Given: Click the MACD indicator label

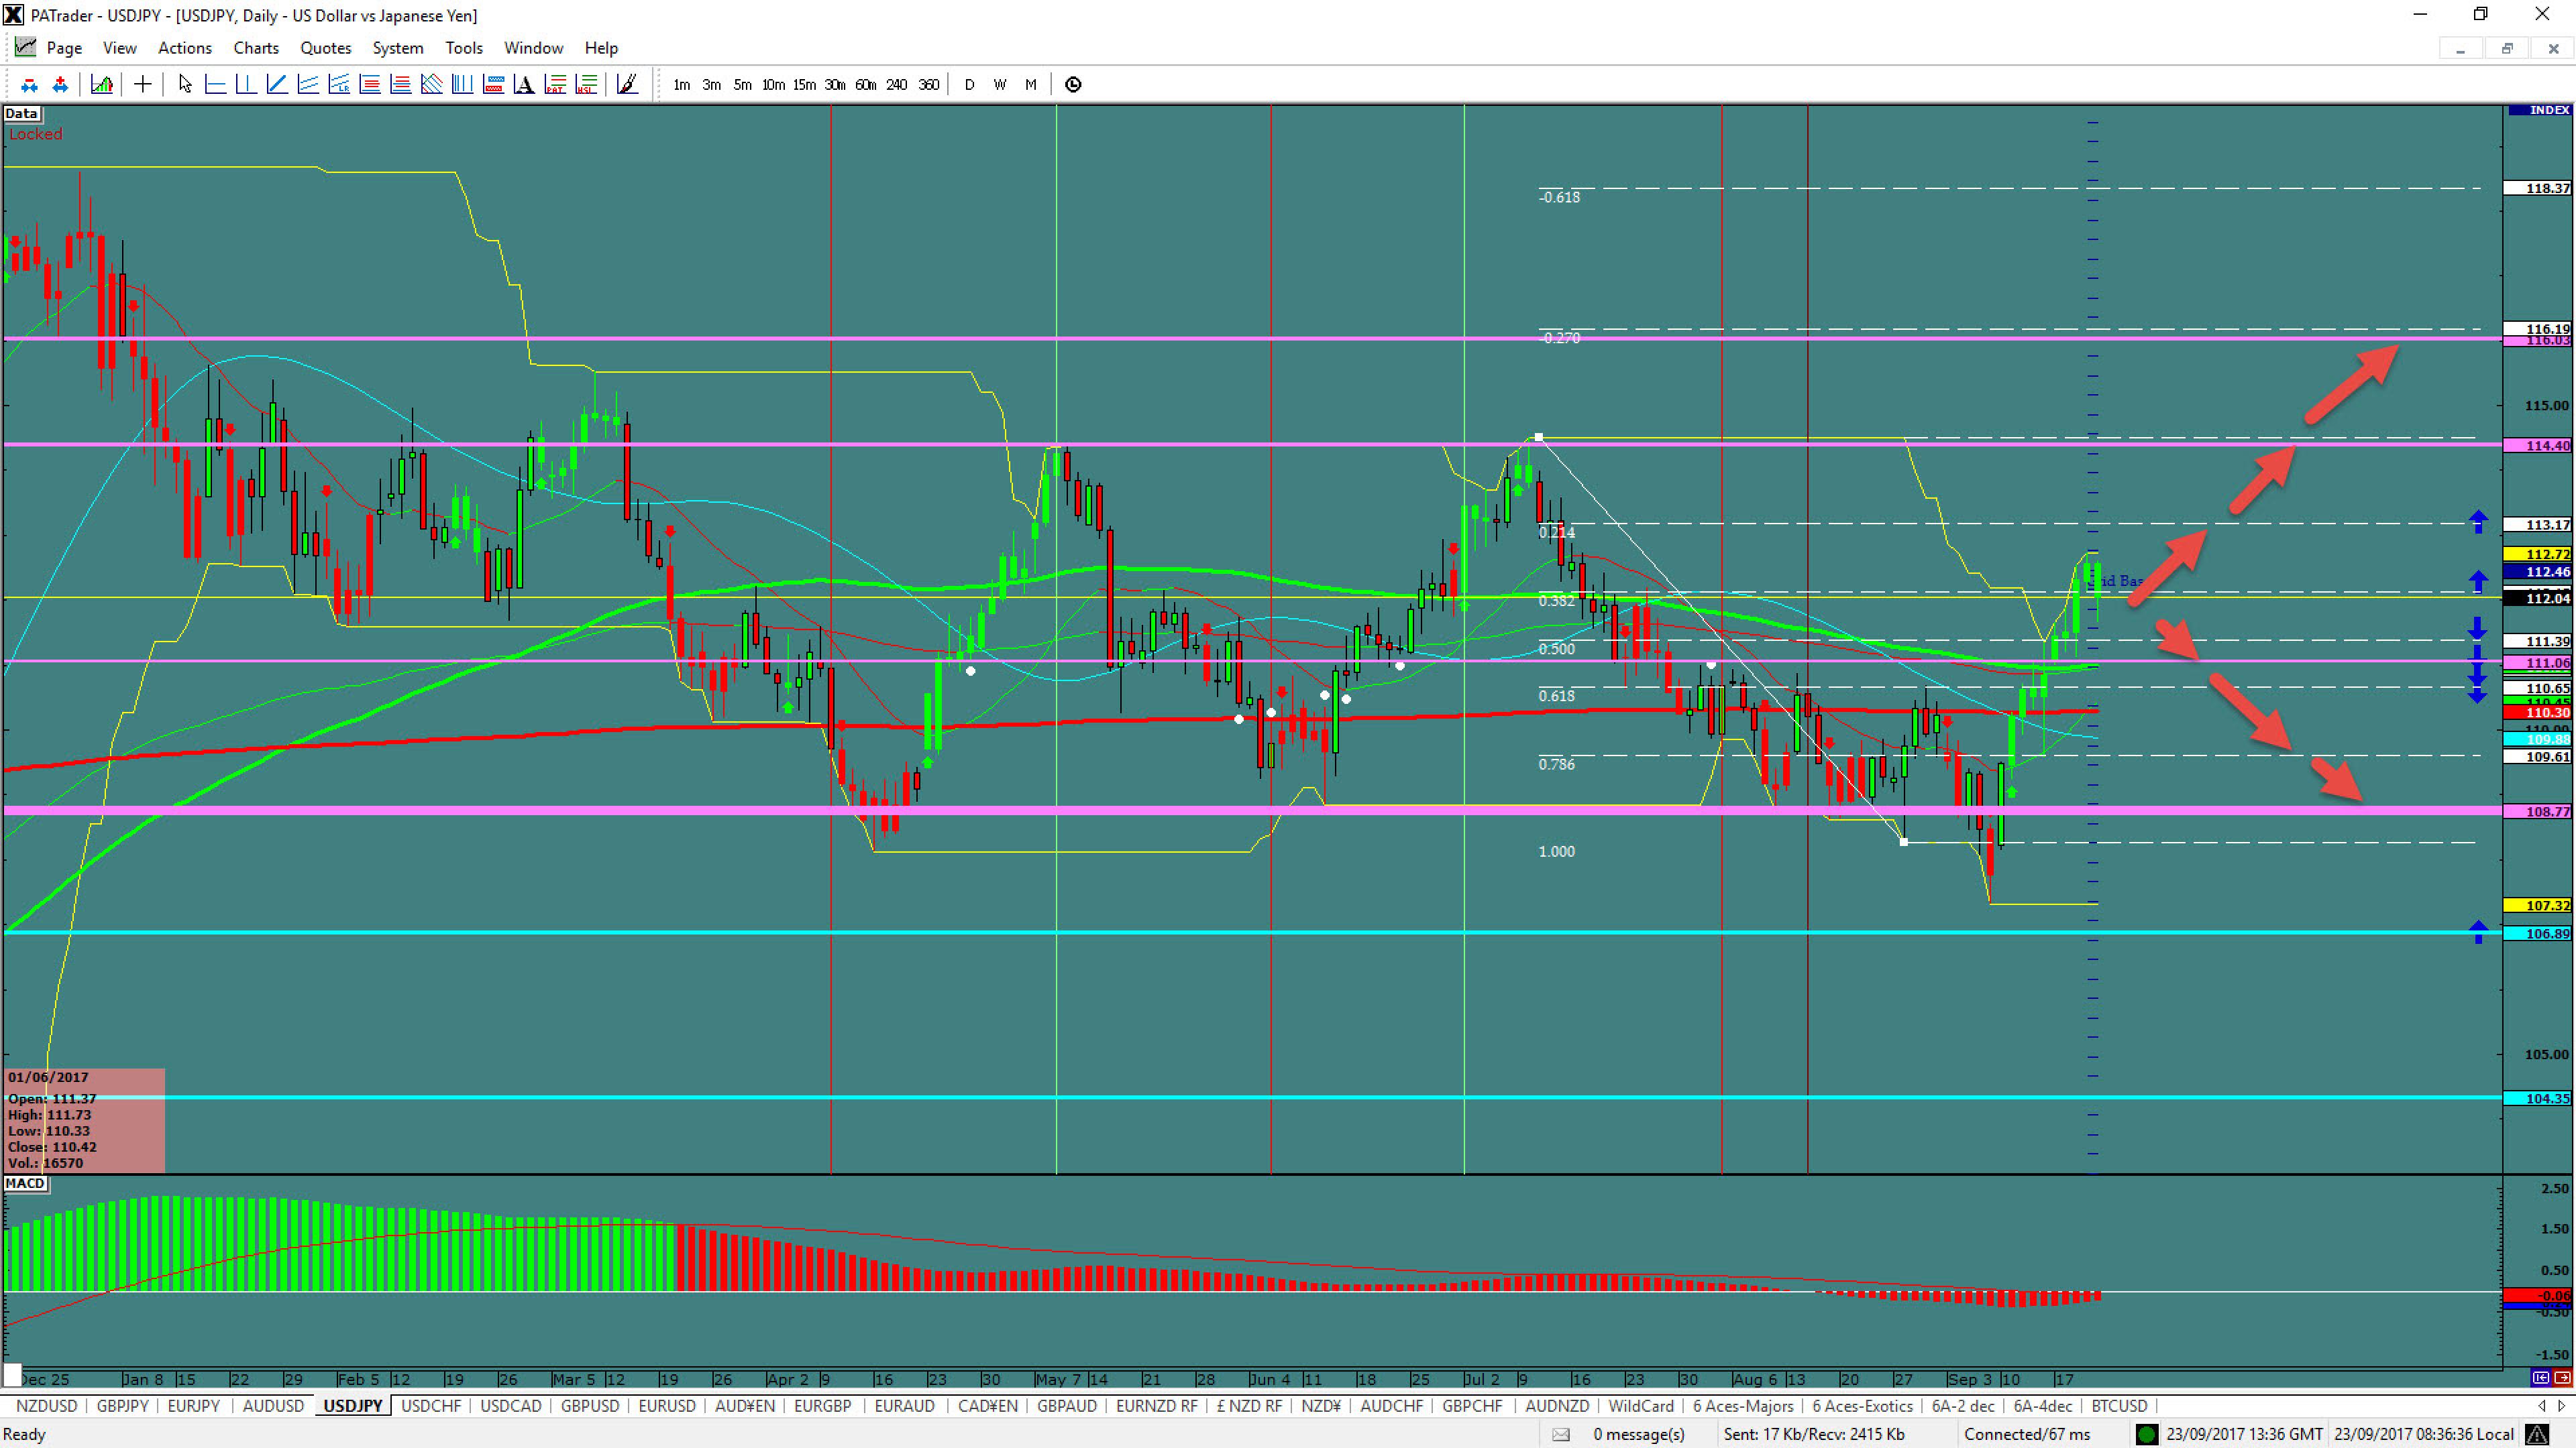Looking at the screenshot, I should tap(25, 1183).
